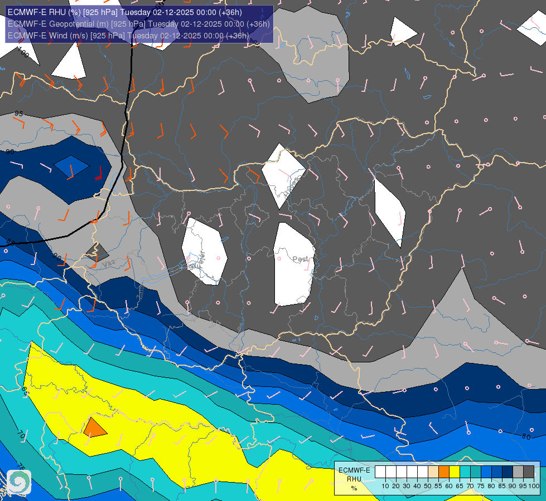
Task: Select the ECMWF-E Geopotential (m) layer title
Action: (x=138, y=24)
